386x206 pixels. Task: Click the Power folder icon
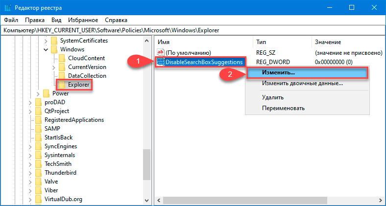[x=46, y=93]
